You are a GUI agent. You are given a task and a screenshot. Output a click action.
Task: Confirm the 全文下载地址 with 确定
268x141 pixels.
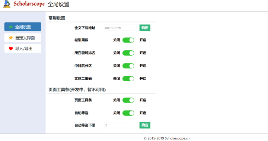(145, 28)
